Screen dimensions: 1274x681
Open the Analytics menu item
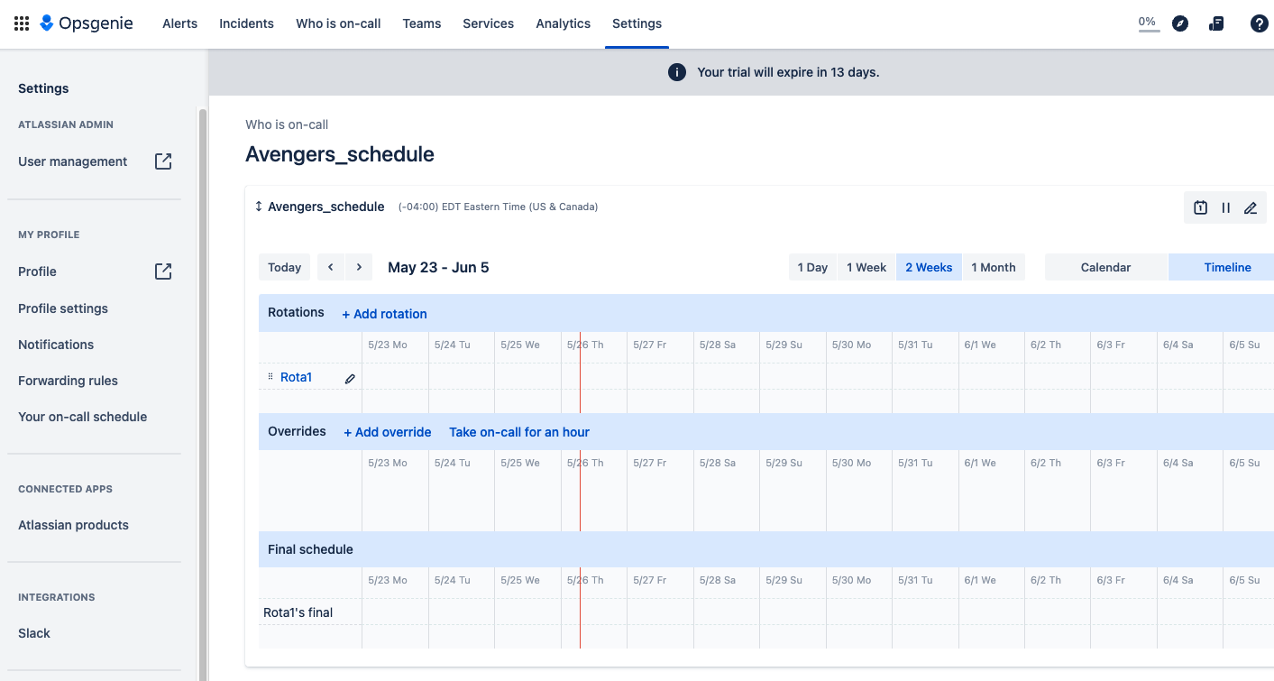point(563,23)
